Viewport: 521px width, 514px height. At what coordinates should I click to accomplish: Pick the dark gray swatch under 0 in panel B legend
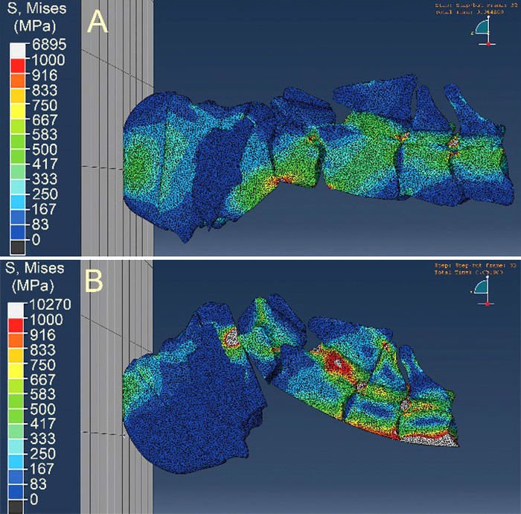(16, 507)
